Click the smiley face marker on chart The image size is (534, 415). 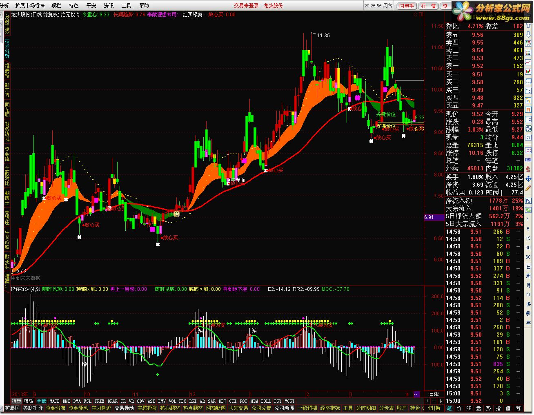point(176,213)
